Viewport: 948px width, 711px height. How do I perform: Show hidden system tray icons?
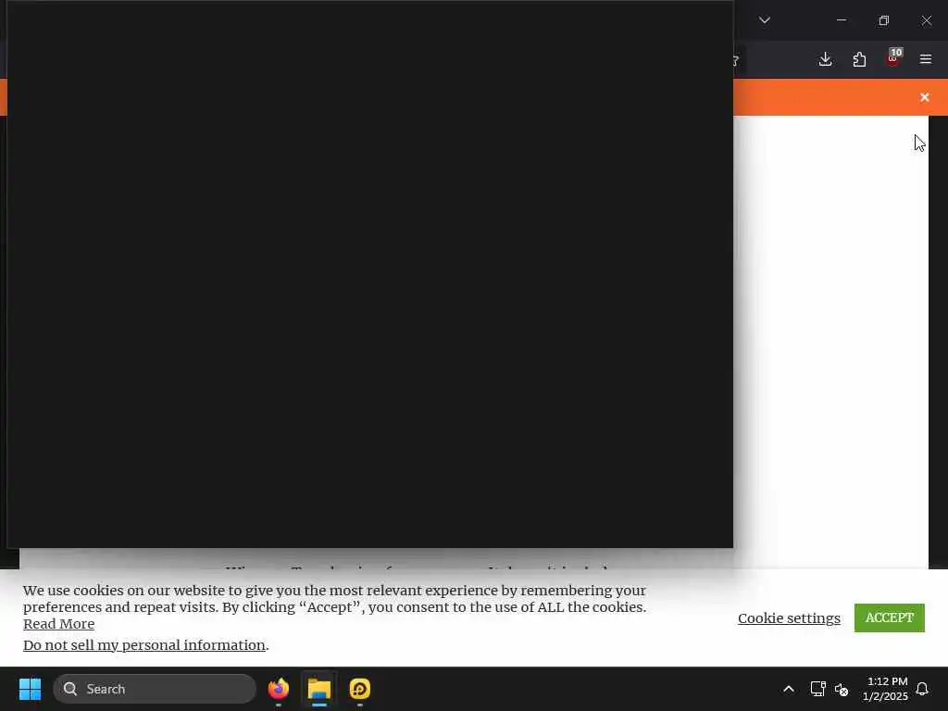click(x=789, y=689)
